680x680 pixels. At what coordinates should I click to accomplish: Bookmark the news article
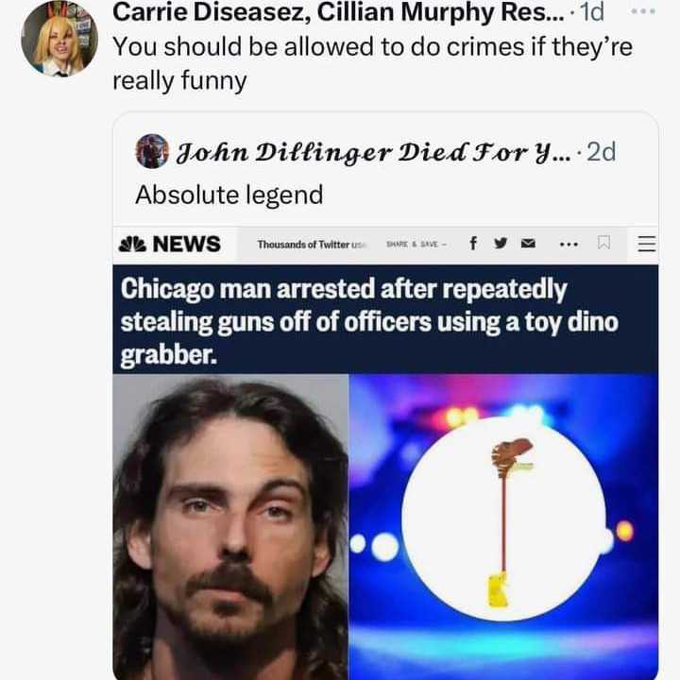604,244
